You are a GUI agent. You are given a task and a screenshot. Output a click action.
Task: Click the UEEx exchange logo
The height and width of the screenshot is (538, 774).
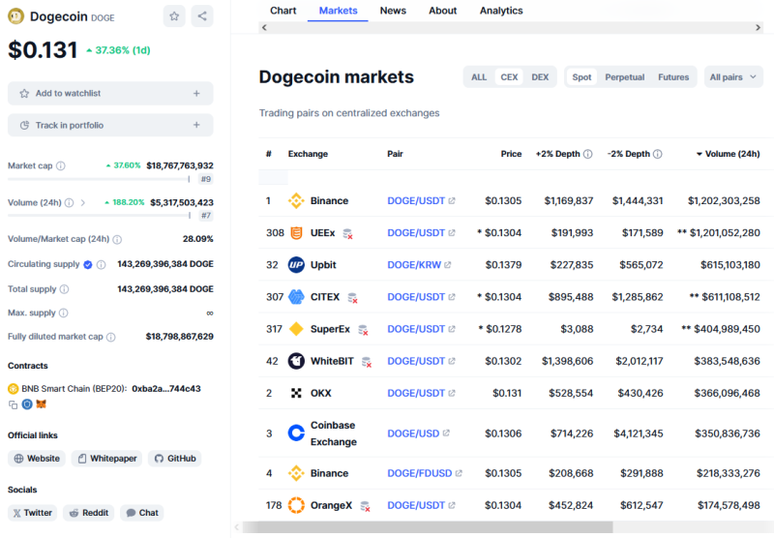(296, 233)
